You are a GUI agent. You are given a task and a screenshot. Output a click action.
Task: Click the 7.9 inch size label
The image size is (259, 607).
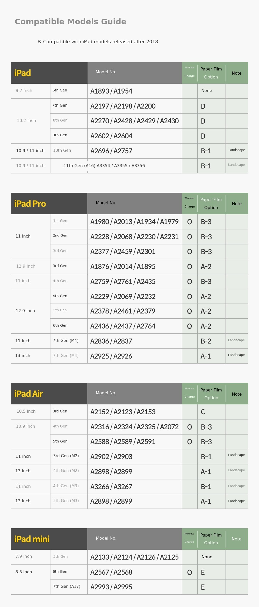click(24, 556)
